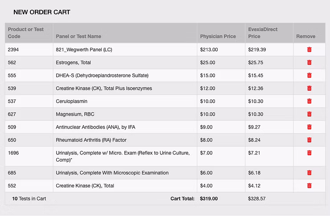The image size is (330, 216).
Task: Select the 821_Wegwerth Panel (LC) name
Action: click(84, 50)
